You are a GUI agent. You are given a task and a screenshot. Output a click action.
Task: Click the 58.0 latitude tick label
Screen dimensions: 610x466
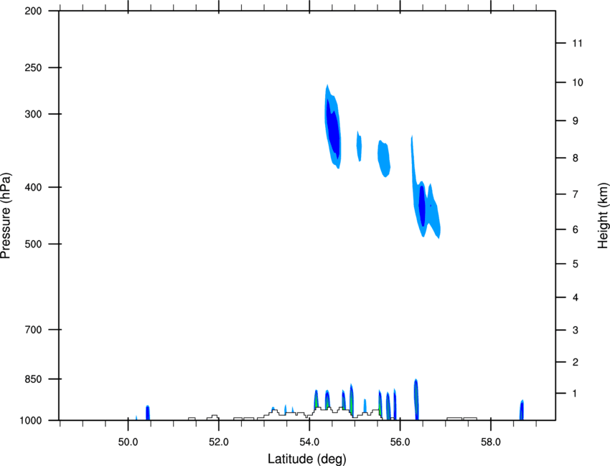pyautogui.click(x=491, y=442)
